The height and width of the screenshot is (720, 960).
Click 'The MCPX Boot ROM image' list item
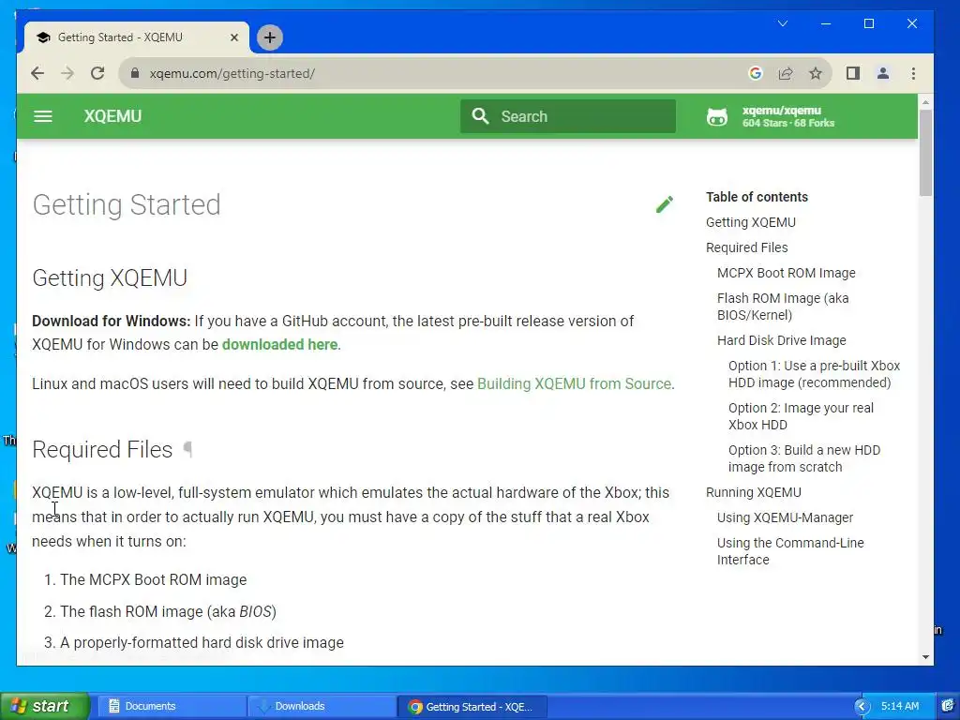pos(153,579)
